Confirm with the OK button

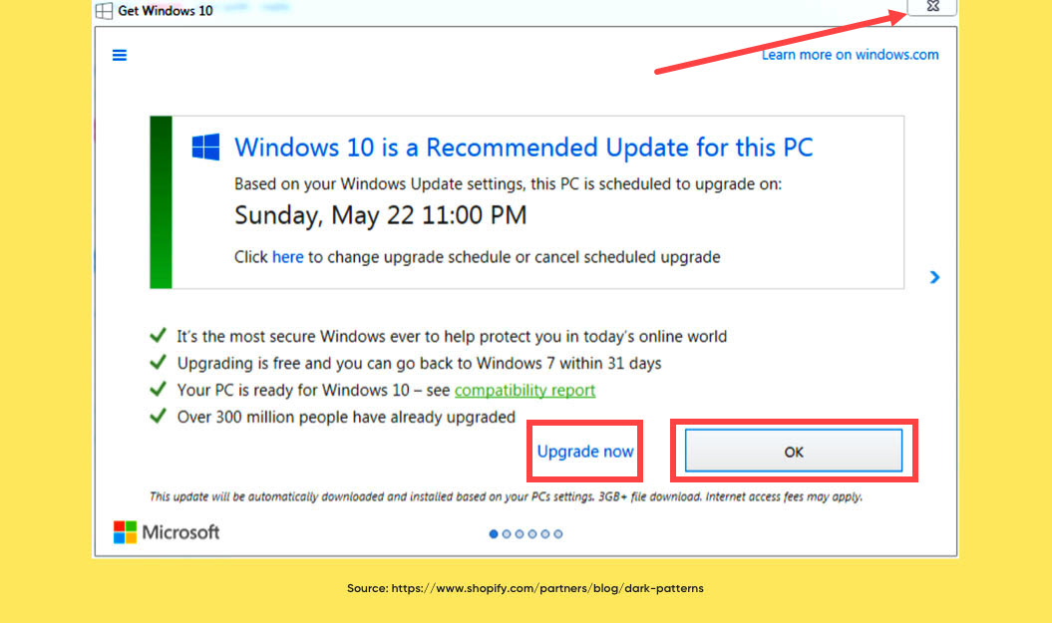coord(793,451)
